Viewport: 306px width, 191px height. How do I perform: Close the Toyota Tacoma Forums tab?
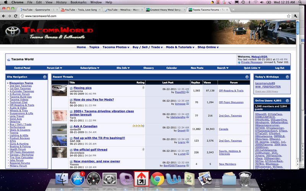coord(227,10)
